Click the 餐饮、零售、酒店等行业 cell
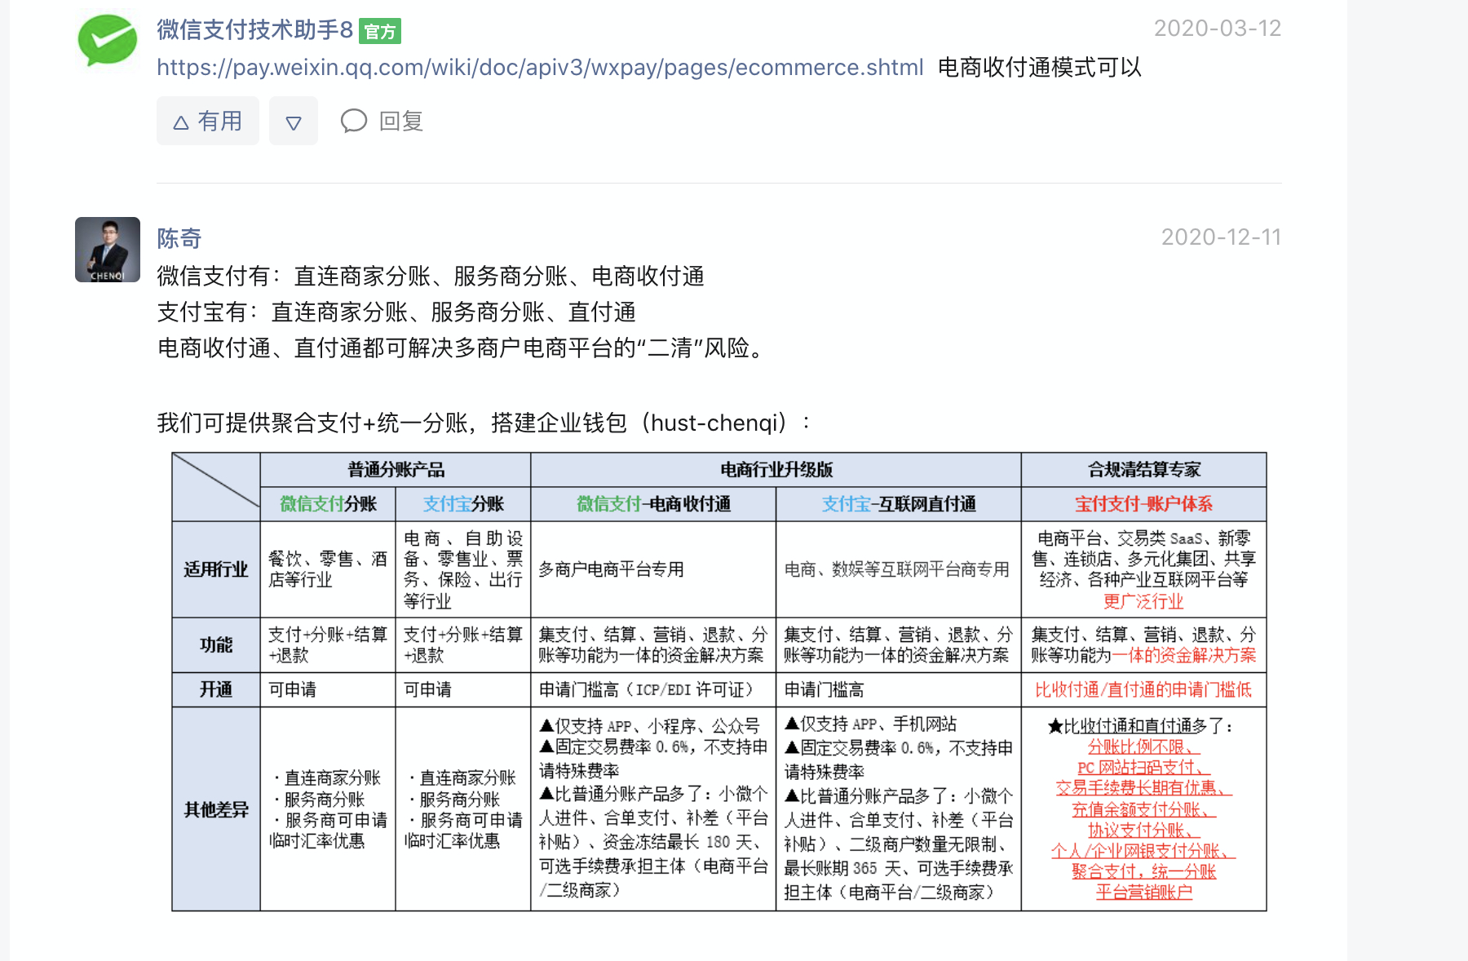Image resolution: width=1468 pixels, height=961 pixels. (328, 569)
